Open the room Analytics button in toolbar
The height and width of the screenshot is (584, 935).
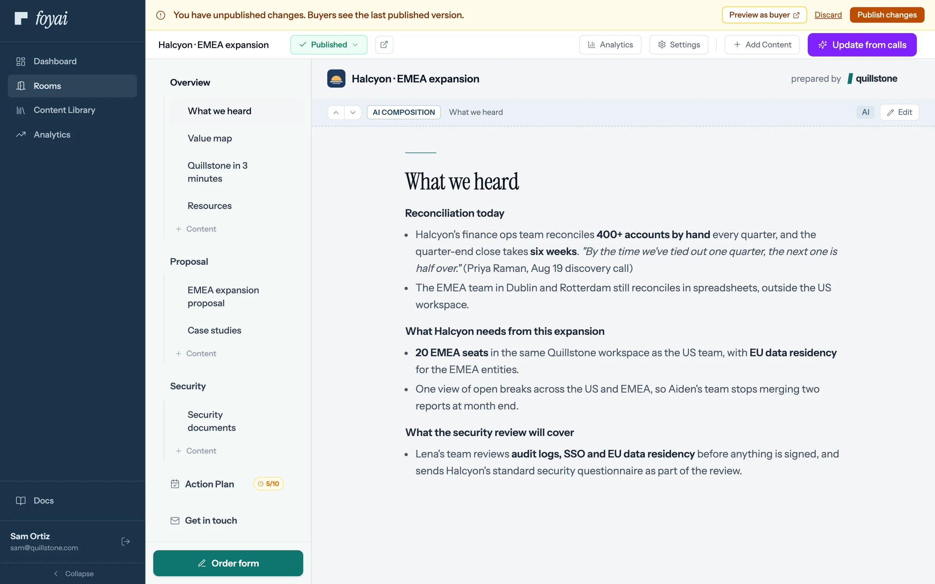pos(610,45)
